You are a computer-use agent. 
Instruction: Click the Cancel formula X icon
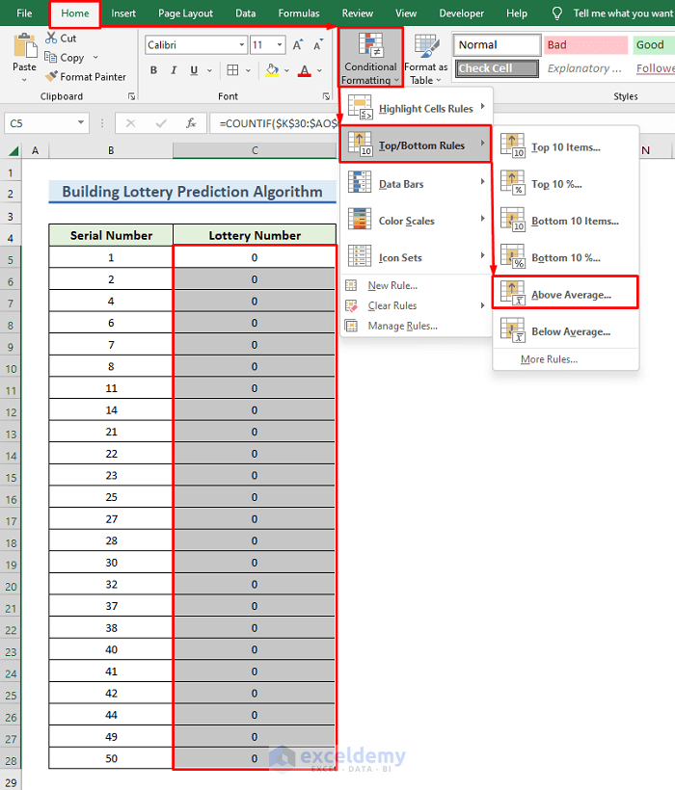coord(130,123)
